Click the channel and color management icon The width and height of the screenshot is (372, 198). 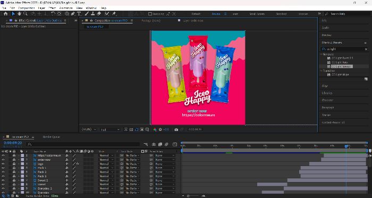155,129
